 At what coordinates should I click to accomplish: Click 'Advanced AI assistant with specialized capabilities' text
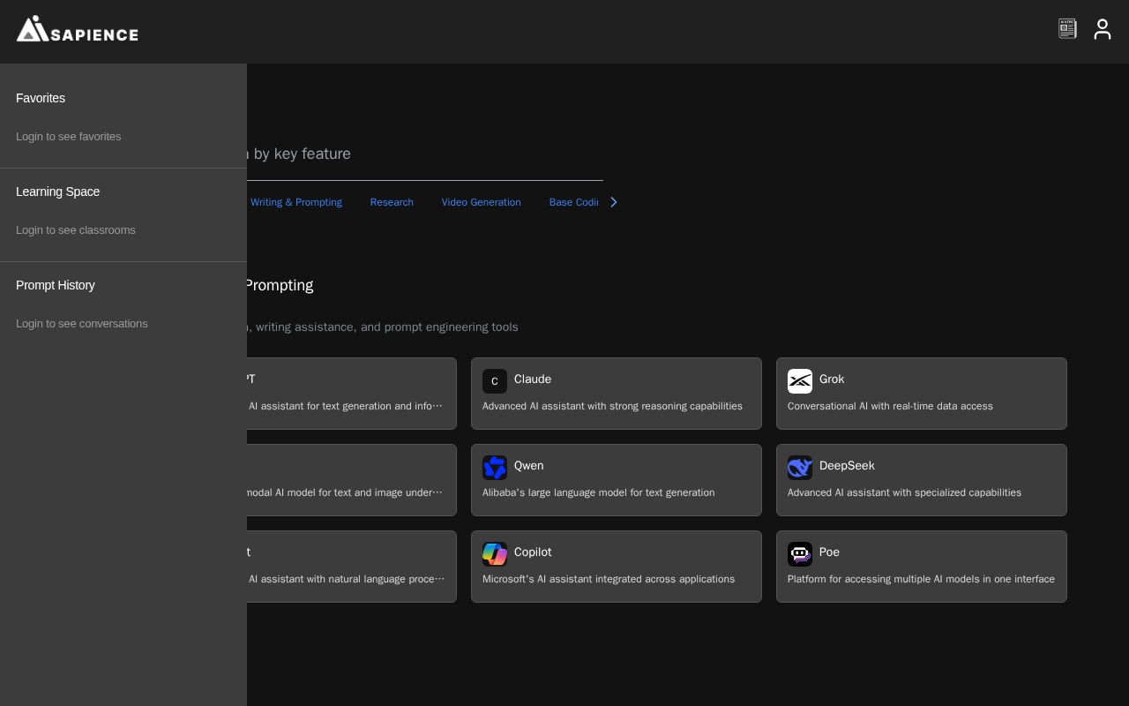pos(904,492)
